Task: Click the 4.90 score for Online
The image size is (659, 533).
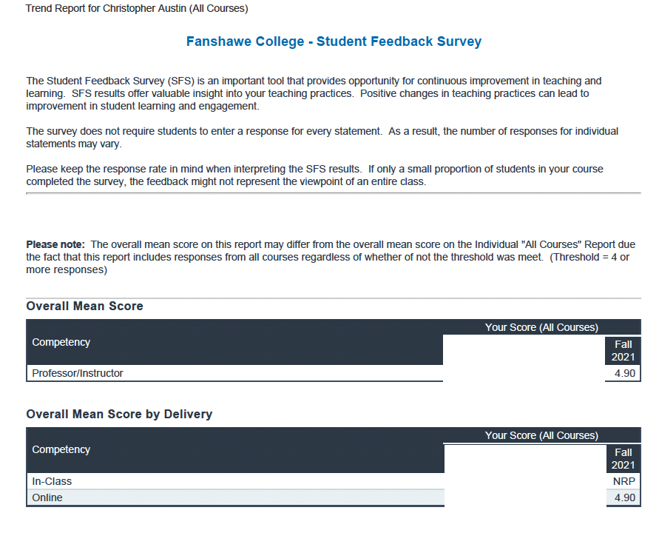Action: point(624,497)
